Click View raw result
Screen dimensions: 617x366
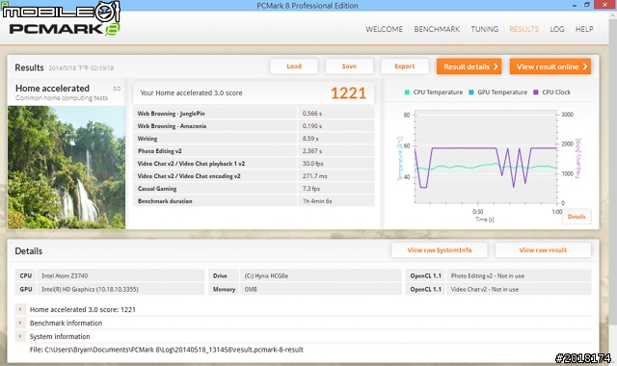click(x=543, y=250)
